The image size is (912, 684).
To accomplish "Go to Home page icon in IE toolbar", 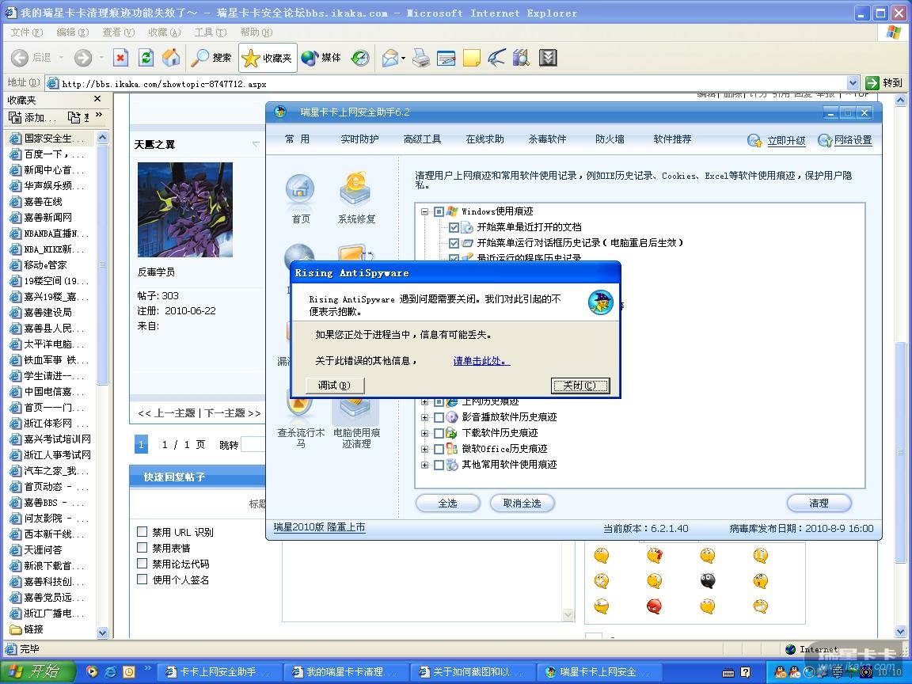I will click(x=171, y=58).
